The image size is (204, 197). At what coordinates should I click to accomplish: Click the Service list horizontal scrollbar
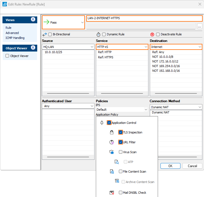122,93
